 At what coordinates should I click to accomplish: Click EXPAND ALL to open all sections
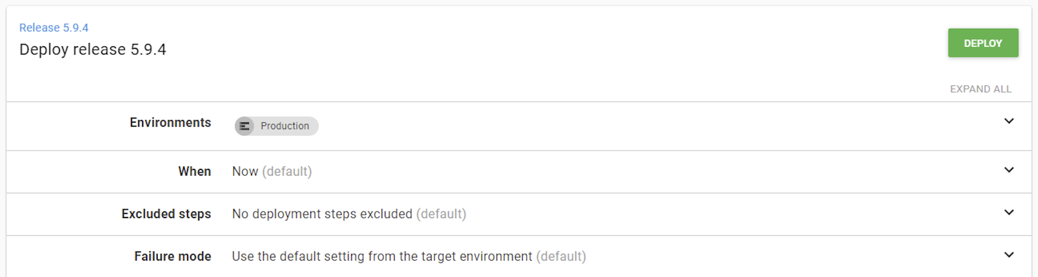tap(980, 89)
